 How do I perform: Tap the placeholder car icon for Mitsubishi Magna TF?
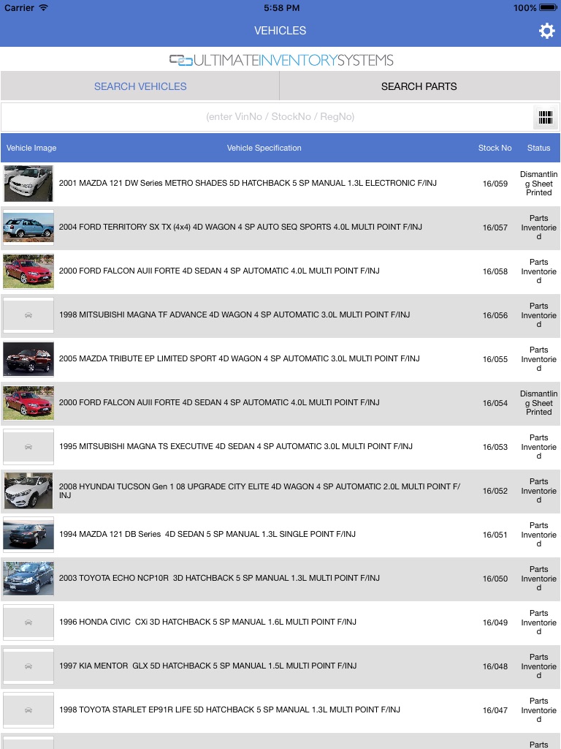coord(28,315)
